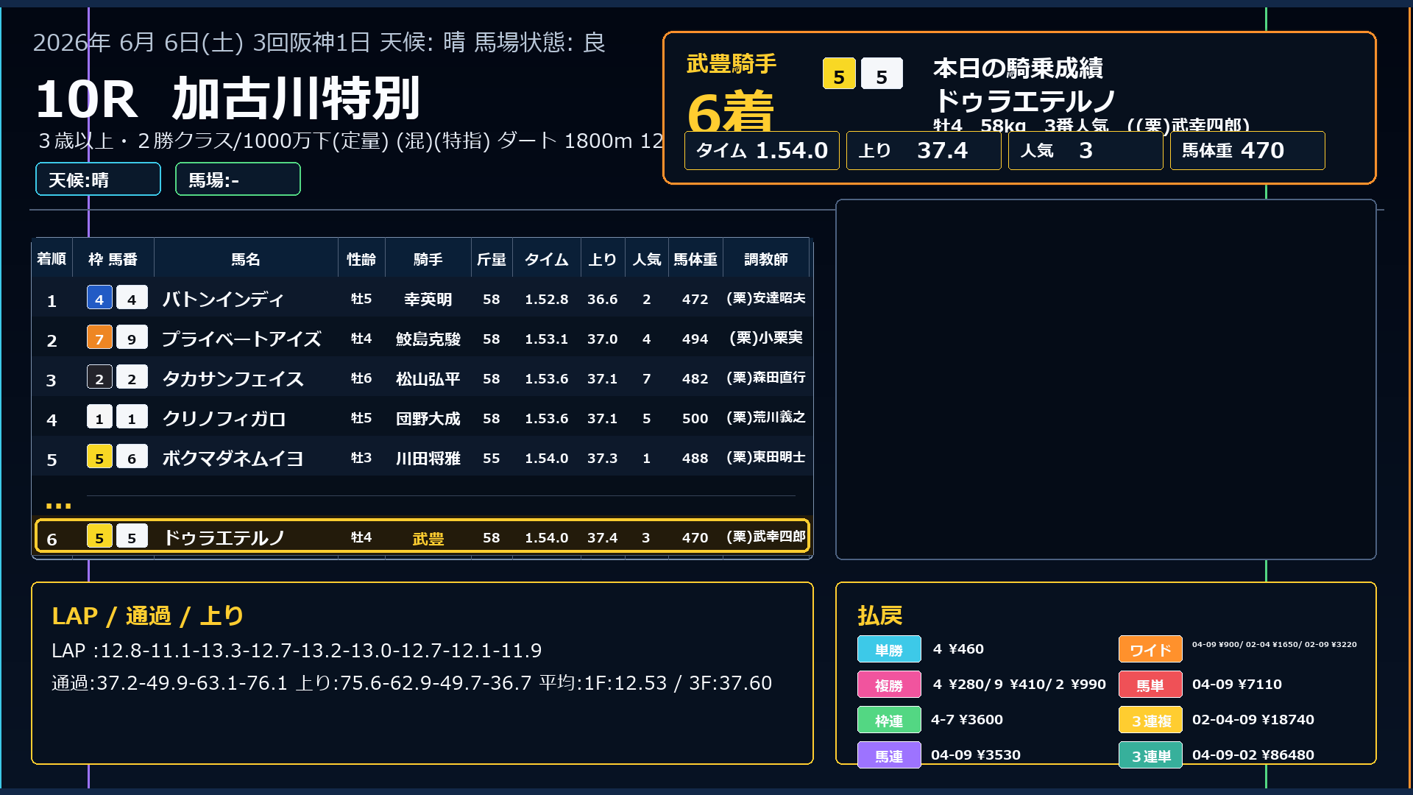Screen dimensions: 1413x795
Task: Click yellow frame 5 badge in jockey summary card
Action: 839,74
